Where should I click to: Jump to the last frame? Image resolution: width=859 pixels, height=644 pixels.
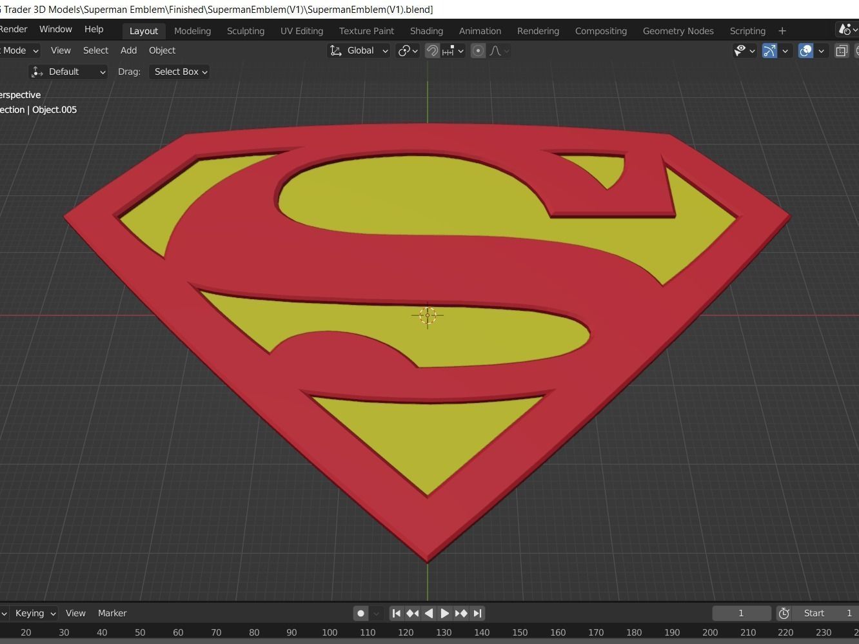(x=477, y=613)
